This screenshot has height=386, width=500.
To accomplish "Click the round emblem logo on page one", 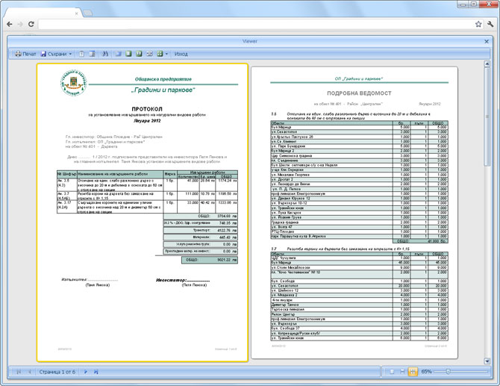I will coord(74,83).
